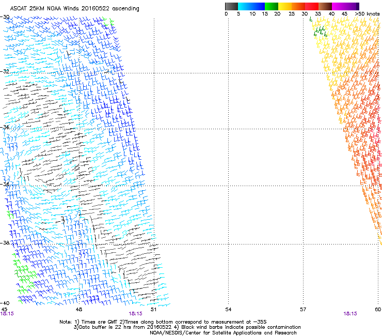Click the dark green wind barb cluster in the right swath

pyautogui.click(x=320, y=32)
